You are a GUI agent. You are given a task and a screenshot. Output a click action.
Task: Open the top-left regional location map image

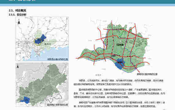coord(42,39)
